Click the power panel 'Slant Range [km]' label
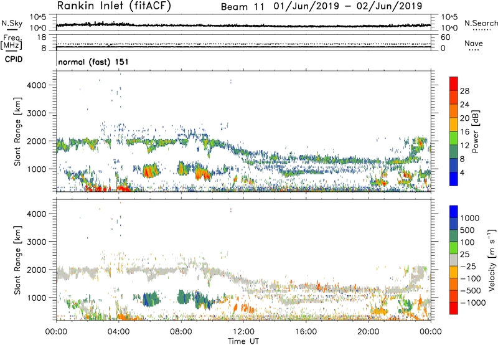 pos(17,131)
